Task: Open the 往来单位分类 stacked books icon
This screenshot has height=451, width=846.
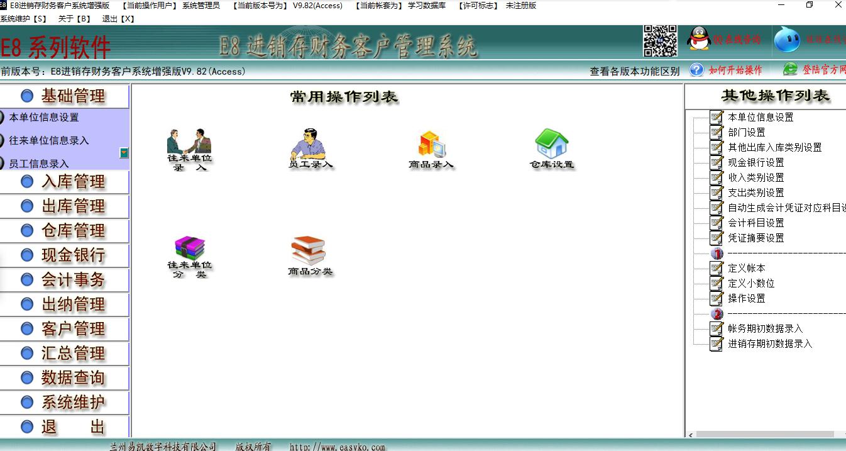Action: (x=189, y=250)
